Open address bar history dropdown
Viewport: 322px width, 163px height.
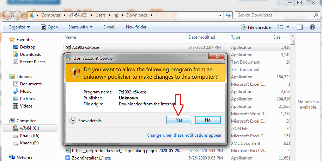click(220, 15)
